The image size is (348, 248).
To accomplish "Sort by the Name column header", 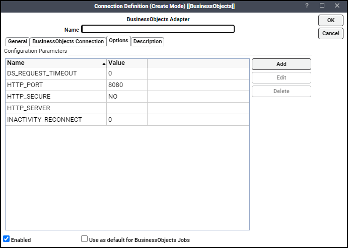I will 56,63.
